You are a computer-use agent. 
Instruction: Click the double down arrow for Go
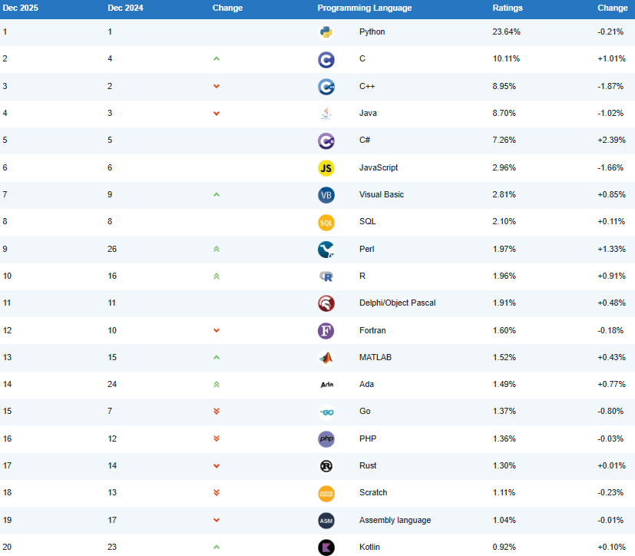pos(217,412)
